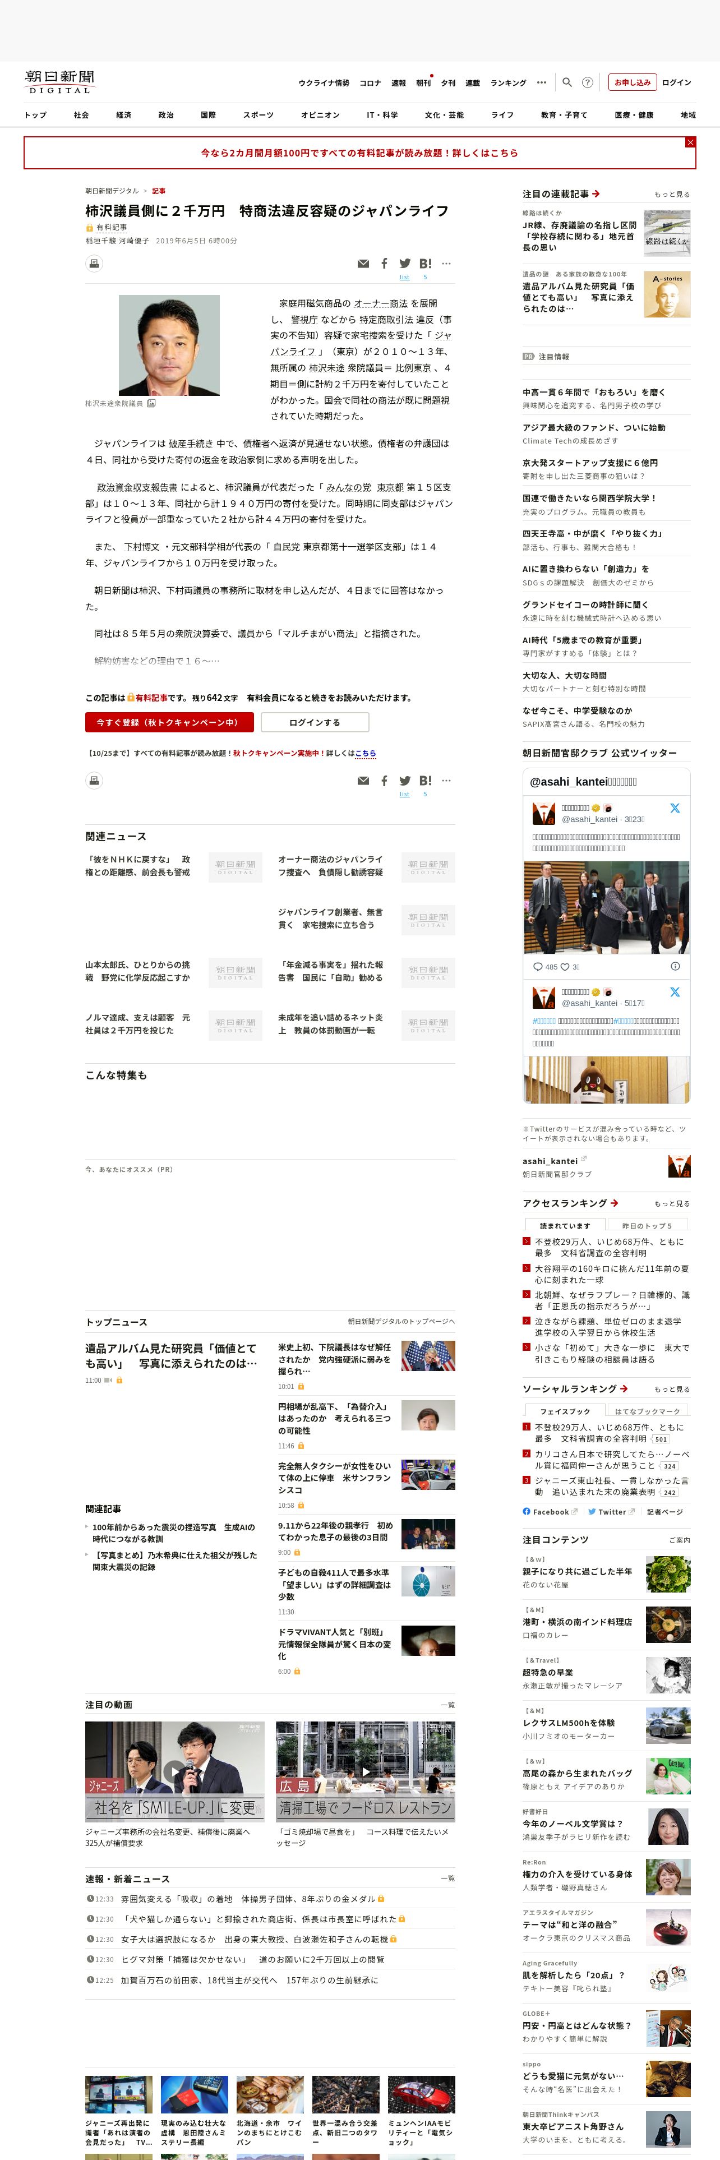
Task: Click the X logo on second tweet
Action: click(675, 992)
